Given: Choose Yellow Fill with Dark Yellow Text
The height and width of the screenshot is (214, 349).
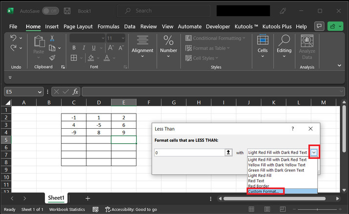Looking at the screenshot, I should point(277,165).
